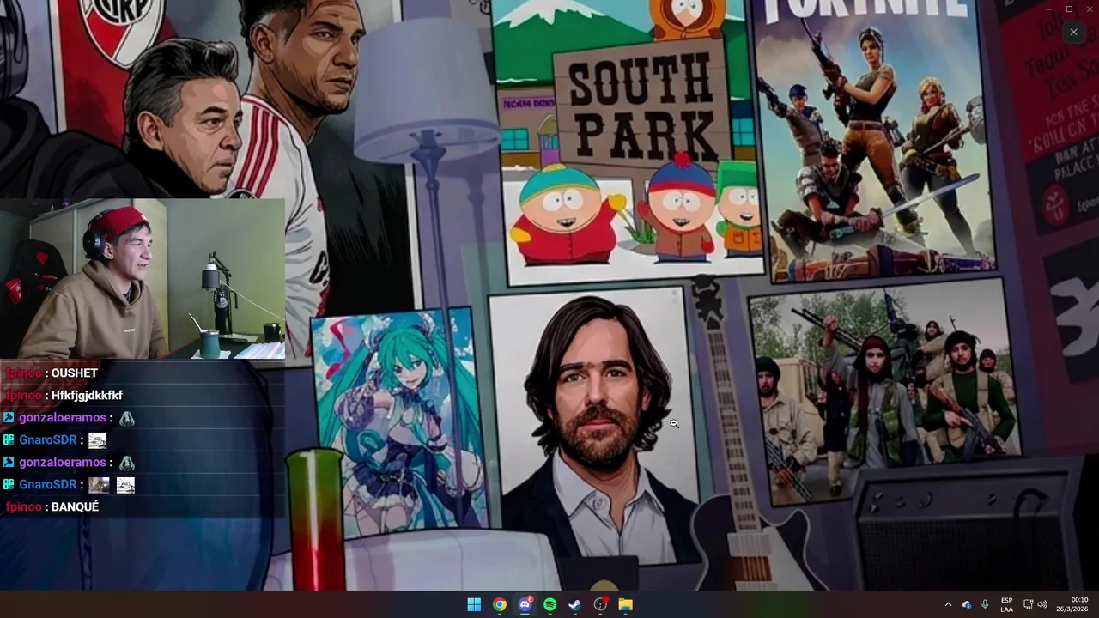Click the cloud sync tray icon
This screenshot has height=618, width=1099.
pos(967,604)
